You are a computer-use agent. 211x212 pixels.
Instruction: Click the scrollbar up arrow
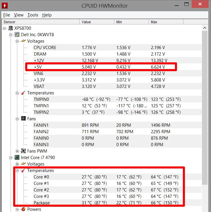[x=205, y=28]
